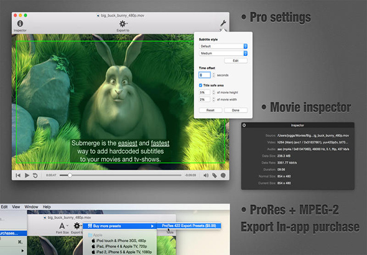Click the tag icon in player bar
367x255 pixels.
pos(215,176)
